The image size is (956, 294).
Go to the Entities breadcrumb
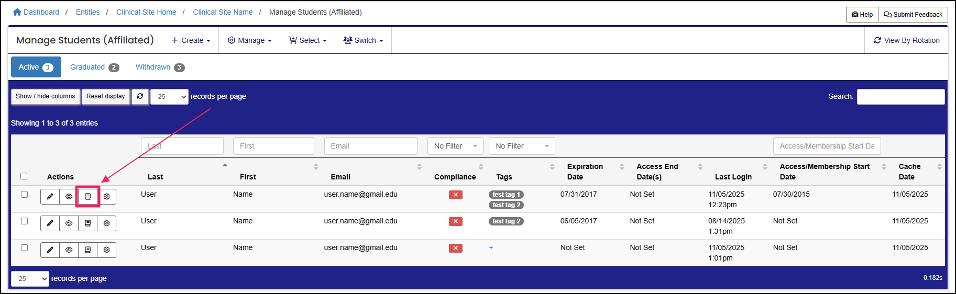(87, 12)
